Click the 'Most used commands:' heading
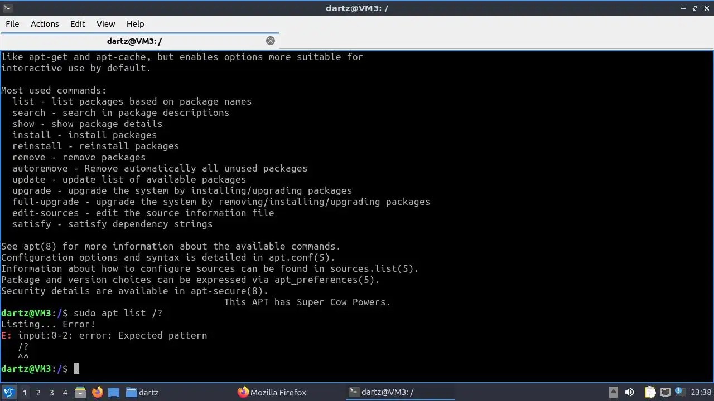 [x=54, y=90]
